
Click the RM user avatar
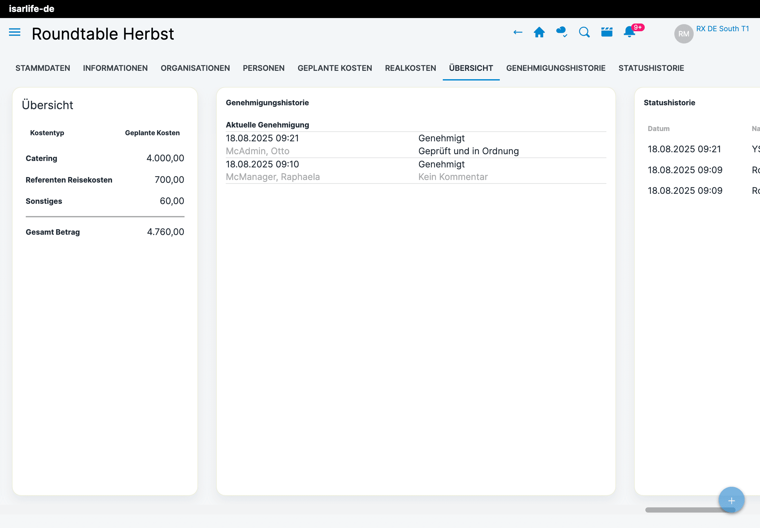pyautogui.click(x=684, y=34)
